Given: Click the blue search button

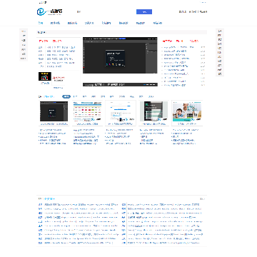Looking at the screenshot, I should (x=144, y=12).
